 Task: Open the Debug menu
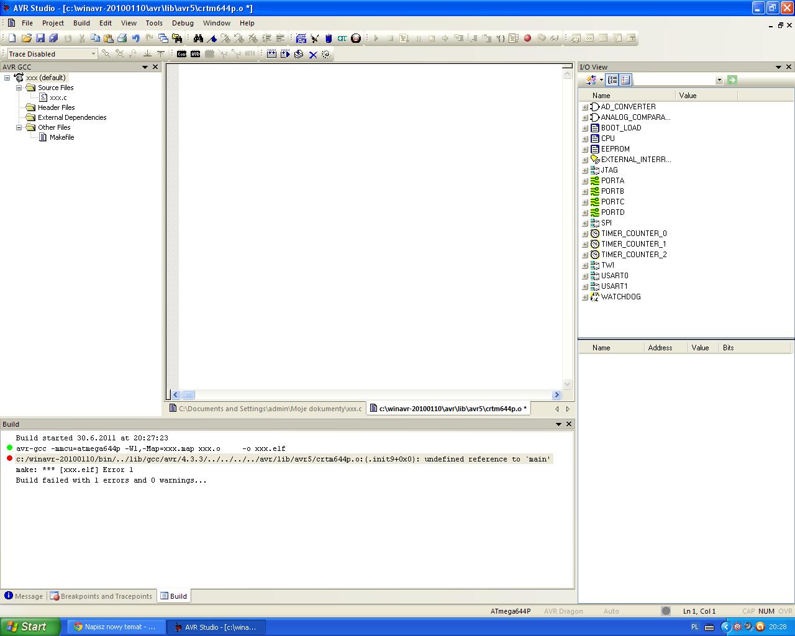coord(183,23)
